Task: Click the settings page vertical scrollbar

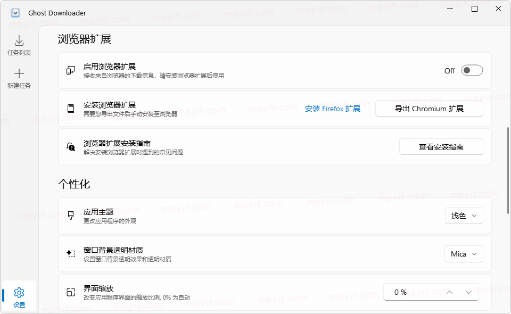Action: pyautogui.click(x=508, y=170)
